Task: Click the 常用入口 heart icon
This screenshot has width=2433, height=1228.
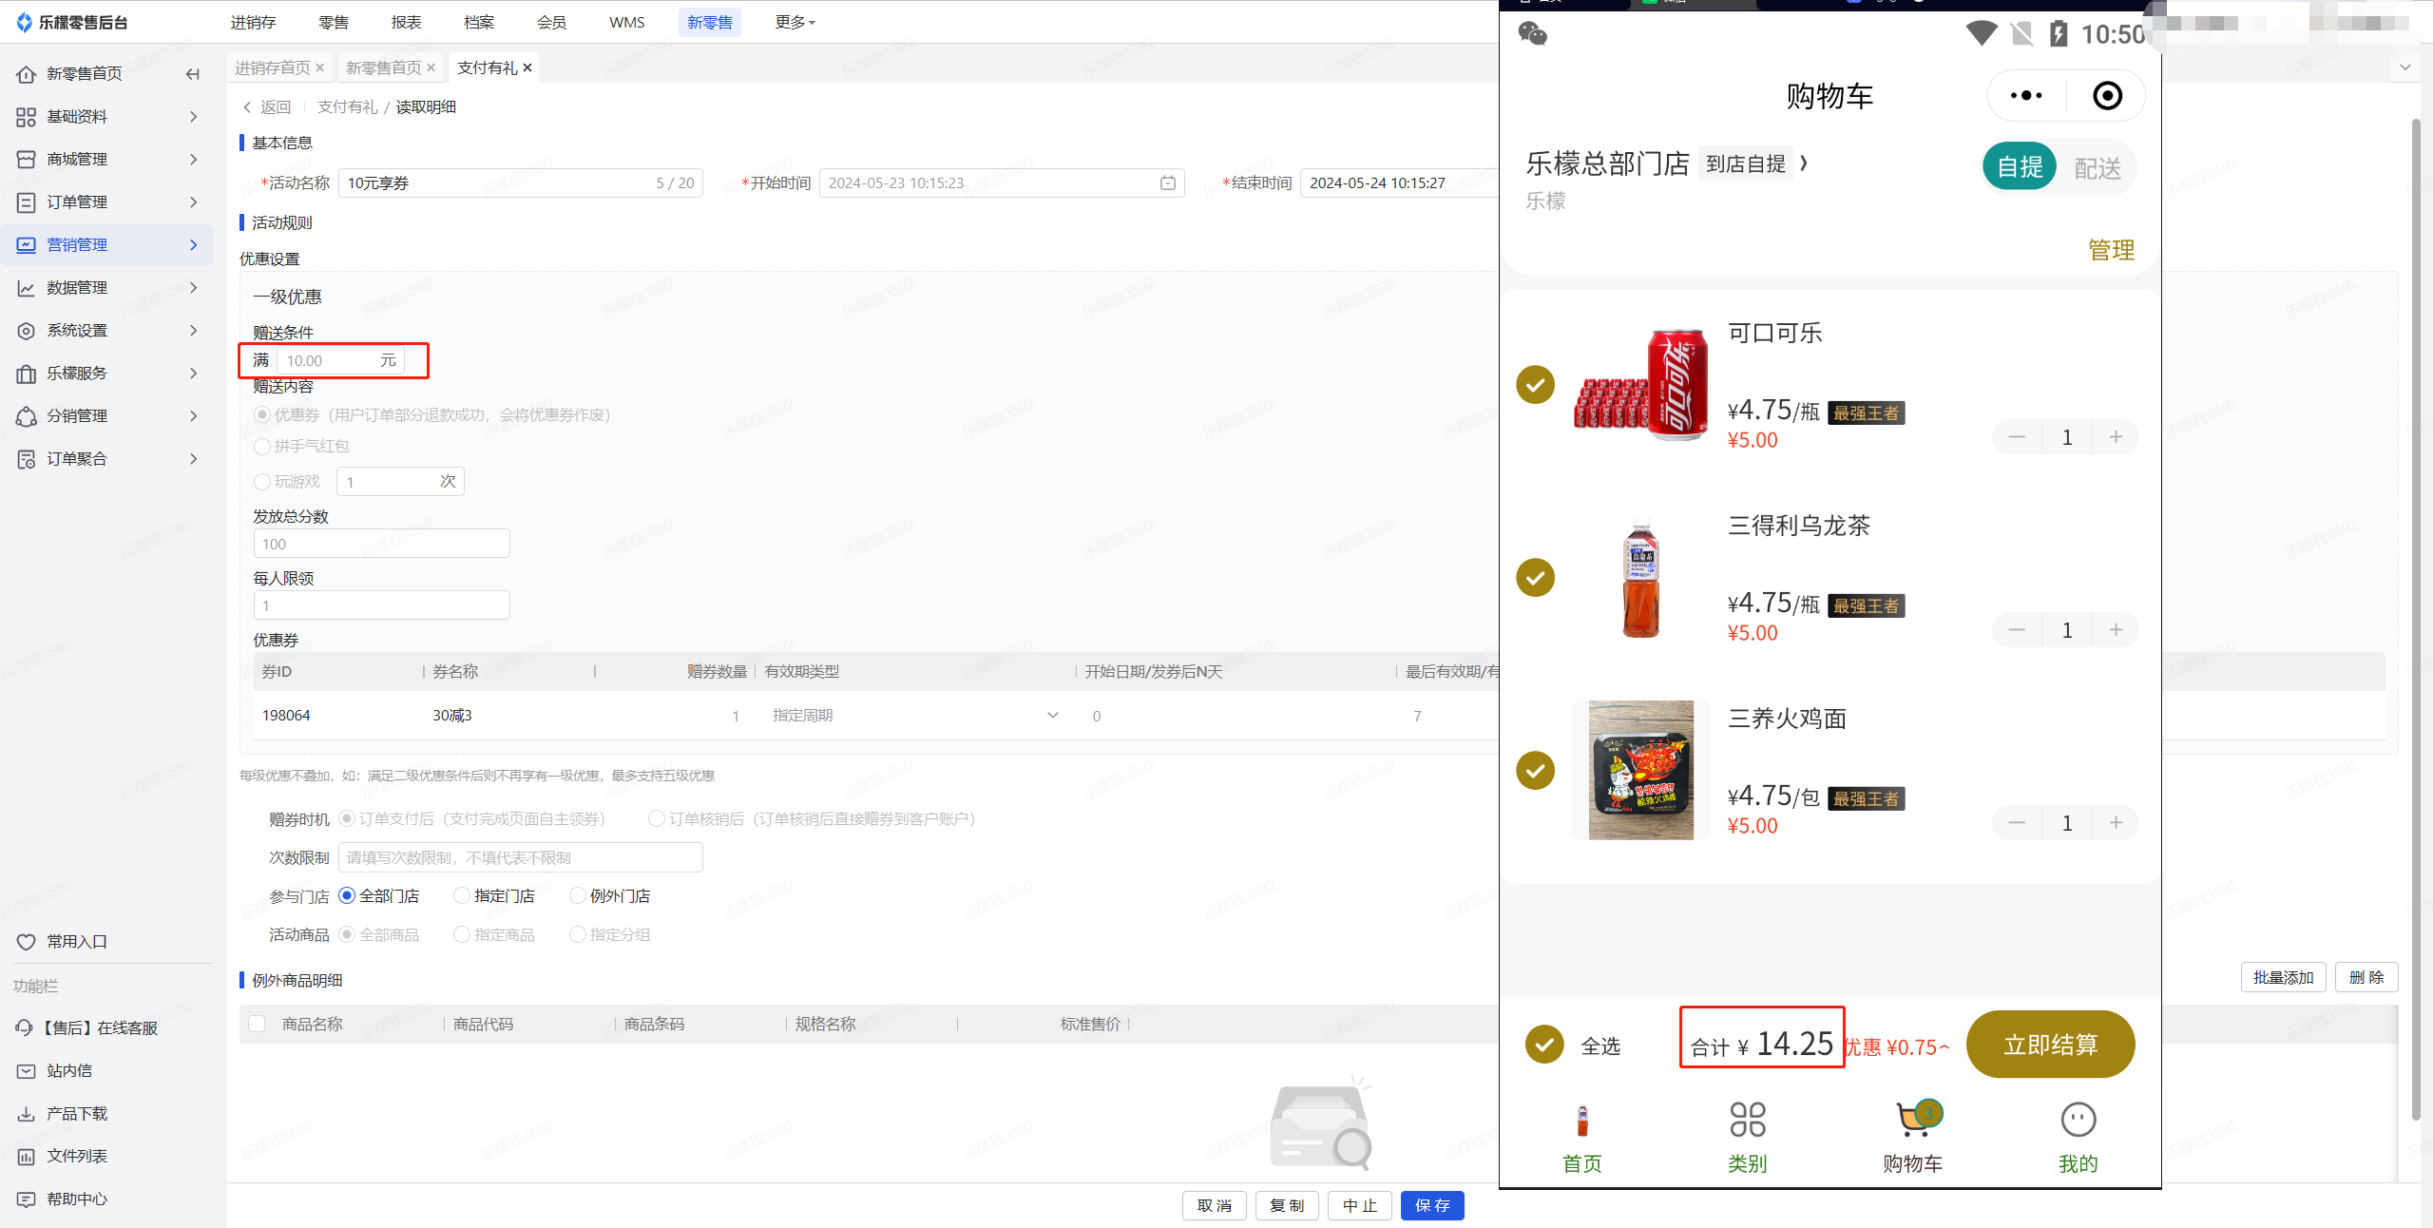Action: (27, 941)
